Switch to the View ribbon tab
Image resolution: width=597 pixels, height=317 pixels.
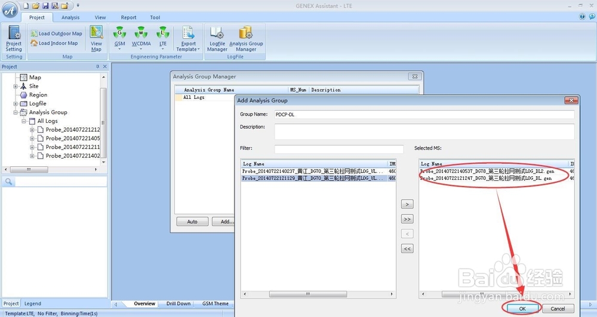100,17
